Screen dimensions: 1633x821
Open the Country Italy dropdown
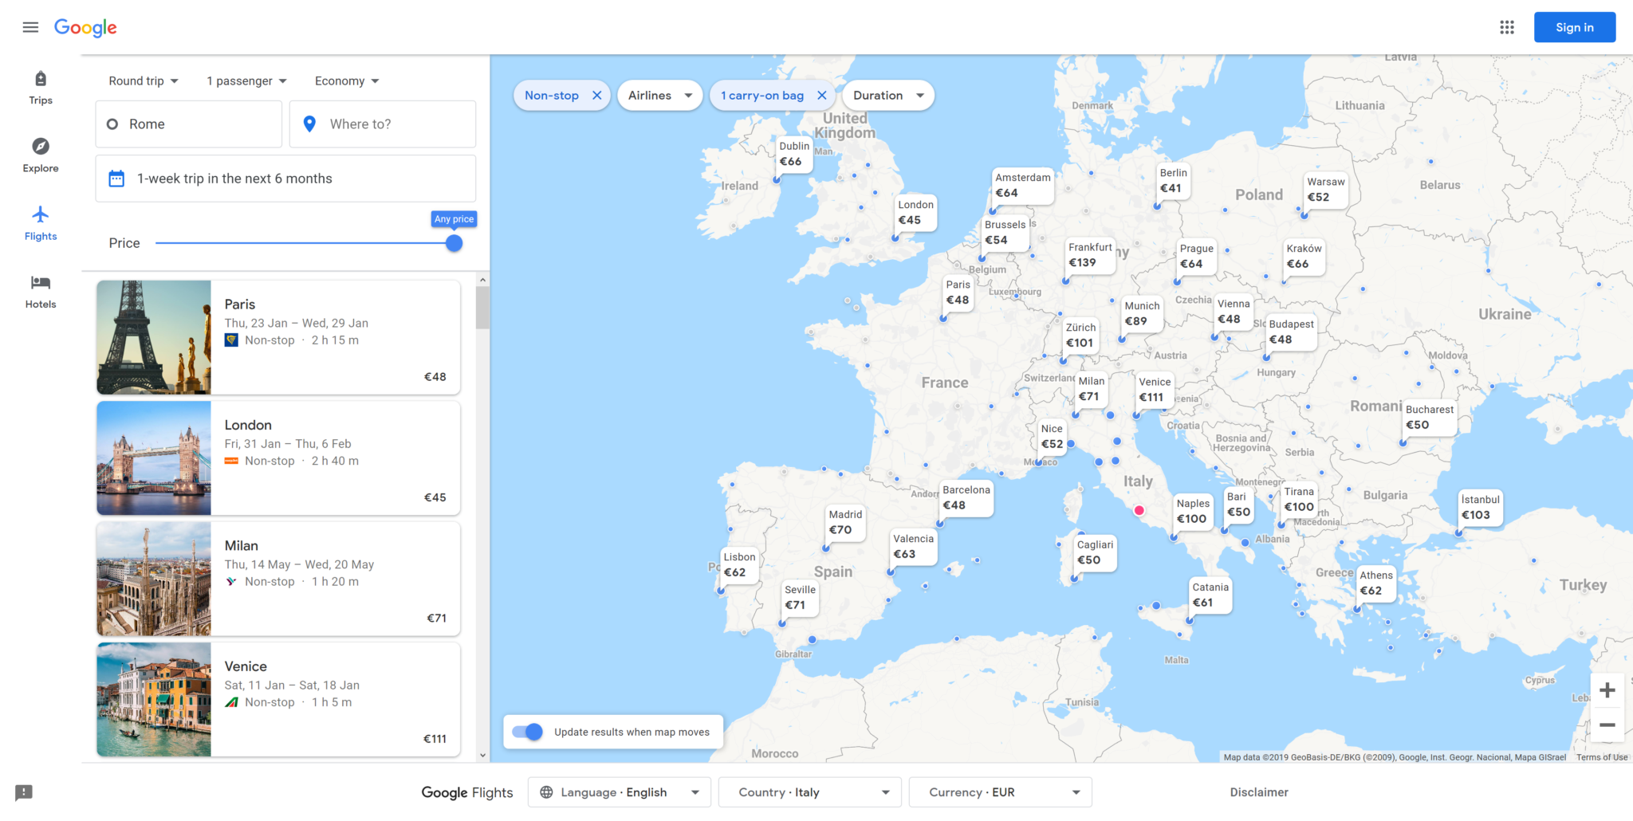[810, 792]
